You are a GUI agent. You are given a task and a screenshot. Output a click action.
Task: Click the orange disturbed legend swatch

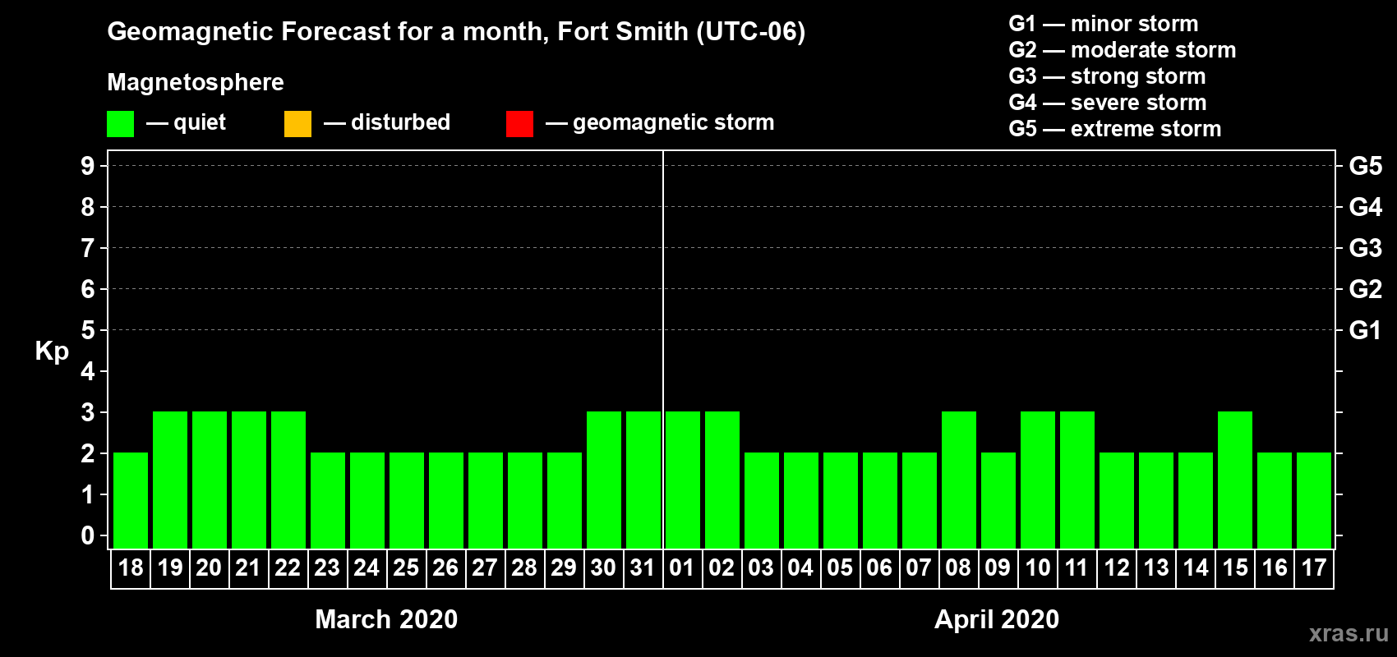click(x=297, y=124)
